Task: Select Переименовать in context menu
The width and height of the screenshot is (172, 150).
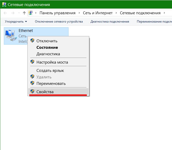Action: (58, 84)
